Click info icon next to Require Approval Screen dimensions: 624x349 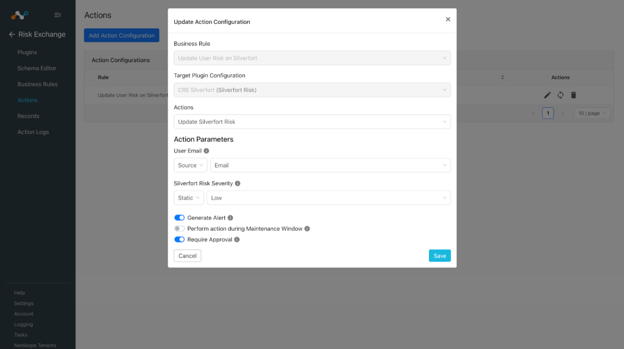tap(237, 239)
